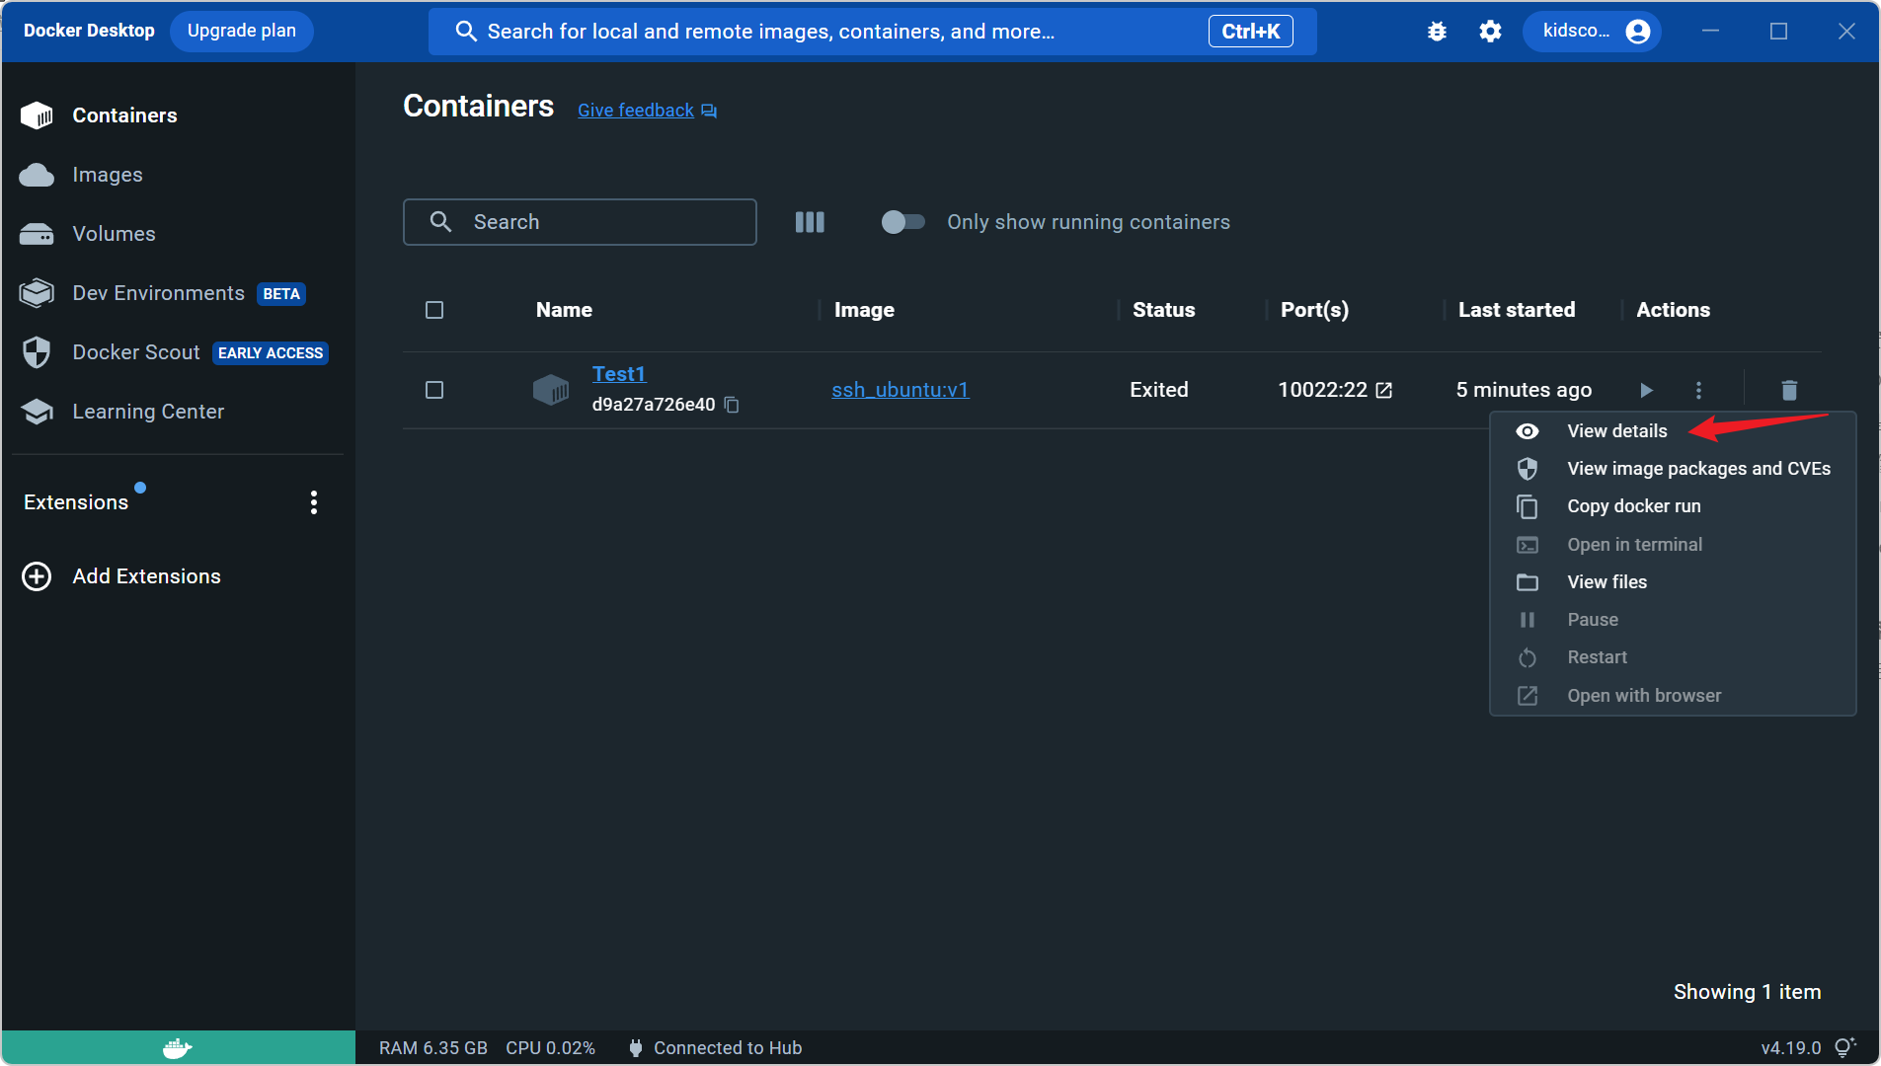Click the CPU 0.02% indicator
1881x1066 pixels.
551,1048
